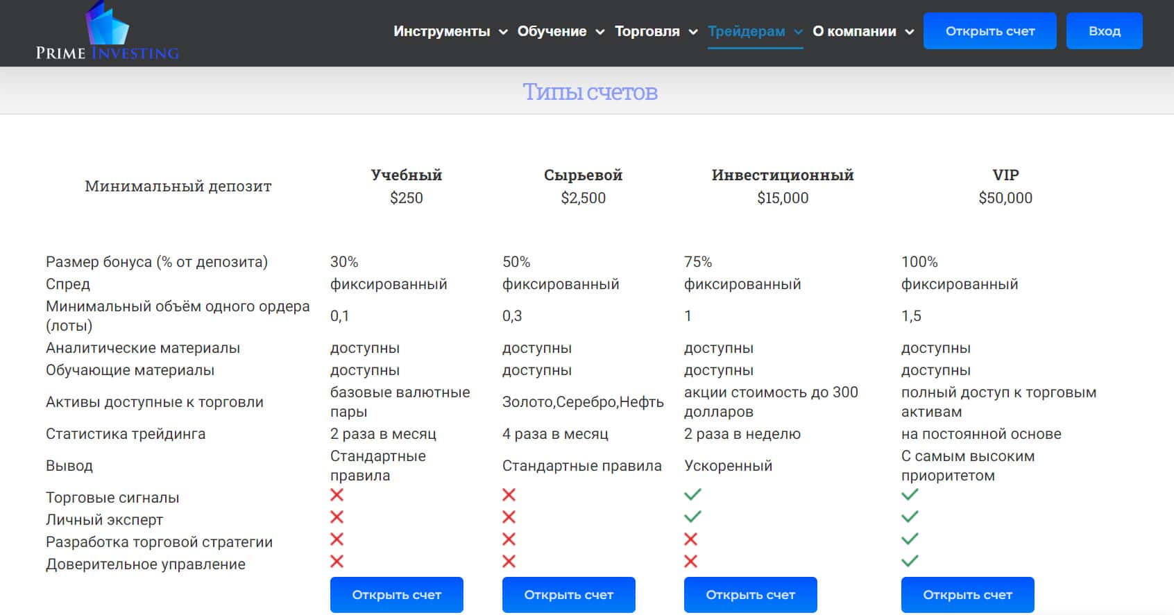The width and height of the screenshot is (1174, 615).
Task: Click the VIP доверительное управление green checkmark
Action: tap(910, 561)
